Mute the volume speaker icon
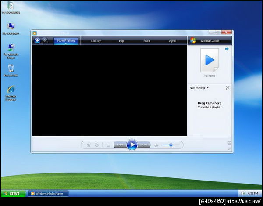The image size is (263, 206). tap(156, 145)
